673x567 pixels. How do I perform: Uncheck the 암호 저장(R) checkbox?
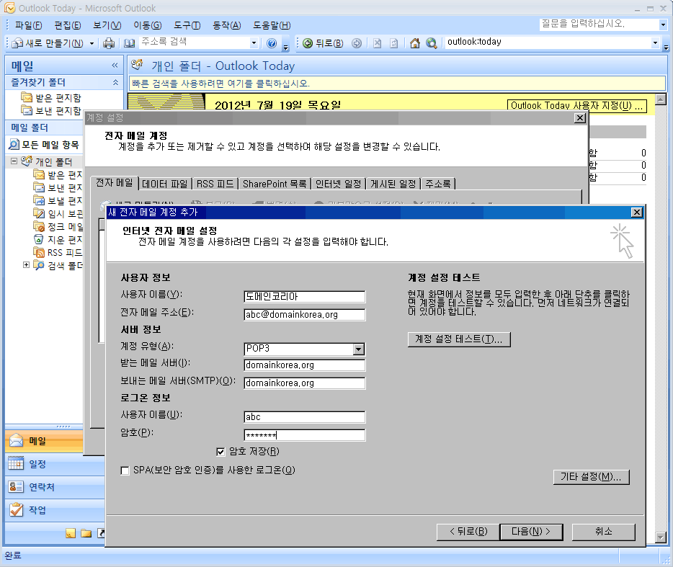point(220,452)
